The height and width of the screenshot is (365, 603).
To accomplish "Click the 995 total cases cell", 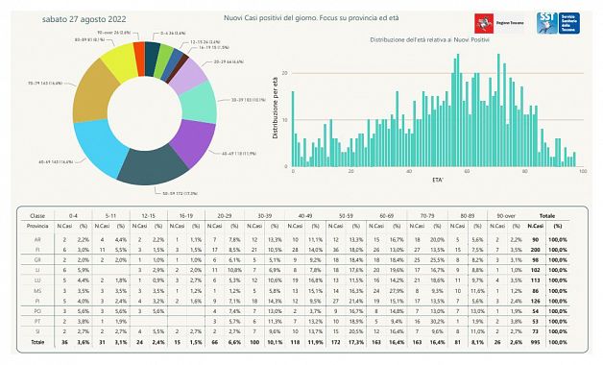I will [x=536, y=342].
